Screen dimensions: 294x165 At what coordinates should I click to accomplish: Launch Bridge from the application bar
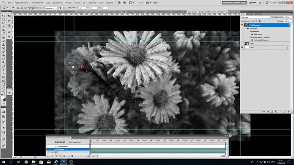click(x=119, y=3)
